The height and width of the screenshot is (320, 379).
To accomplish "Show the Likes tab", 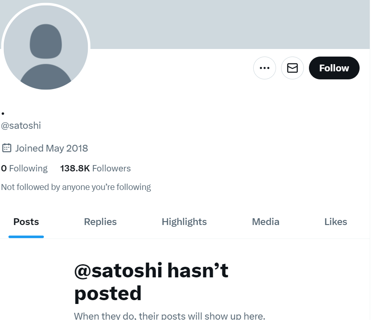I will tap(336, 222).
